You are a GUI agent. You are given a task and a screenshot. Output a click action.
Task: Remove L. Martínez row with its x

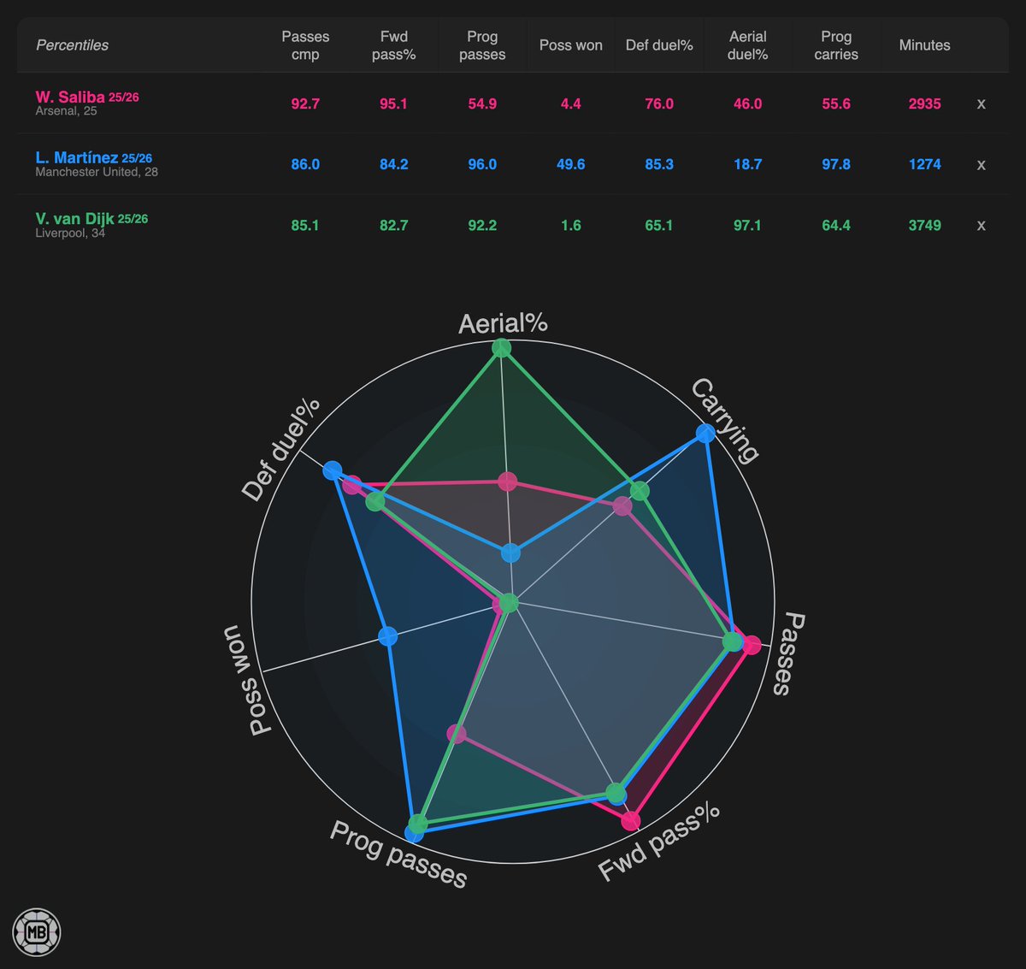pos(981,164)
